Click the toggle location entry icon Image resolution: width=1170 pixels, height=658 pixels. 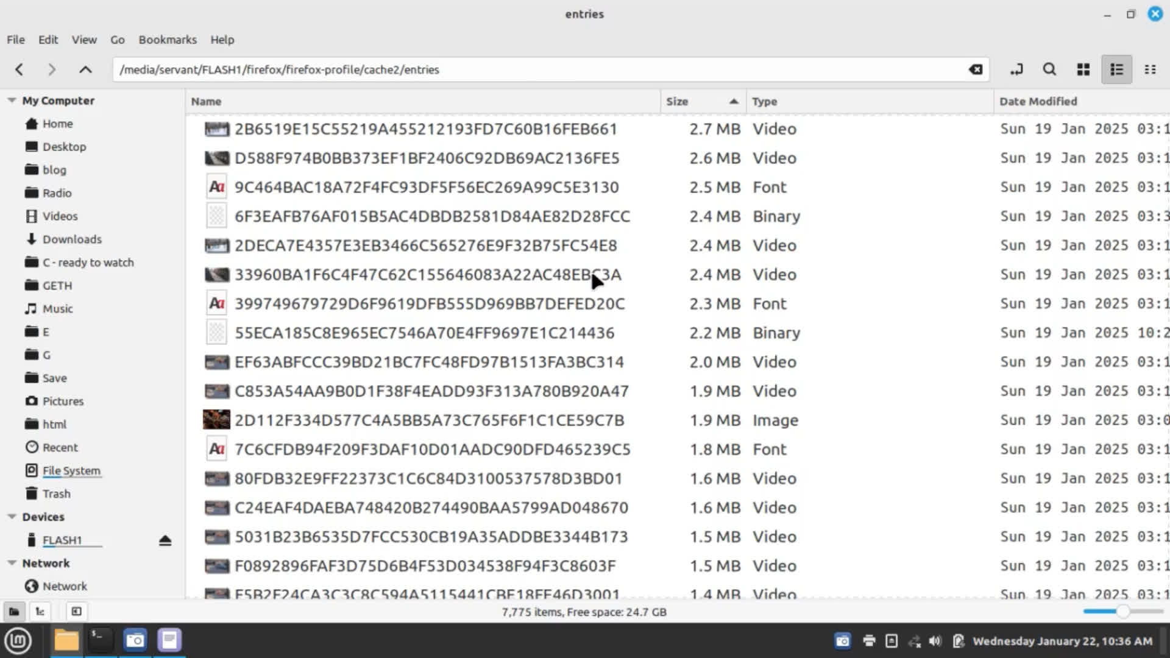(x=1016, y=69)
